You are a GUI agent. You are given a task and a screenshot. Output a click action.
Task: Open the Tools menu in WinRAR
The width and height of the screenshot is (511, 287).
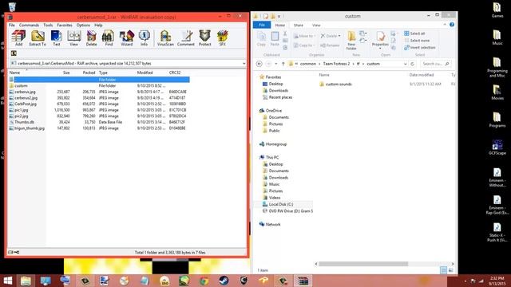[48, 25]
